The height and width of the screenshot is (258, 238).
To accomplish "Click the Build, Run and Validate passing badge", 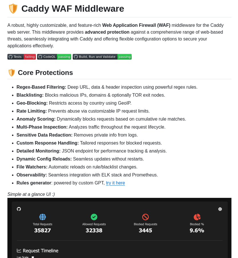I will (102, 57).
